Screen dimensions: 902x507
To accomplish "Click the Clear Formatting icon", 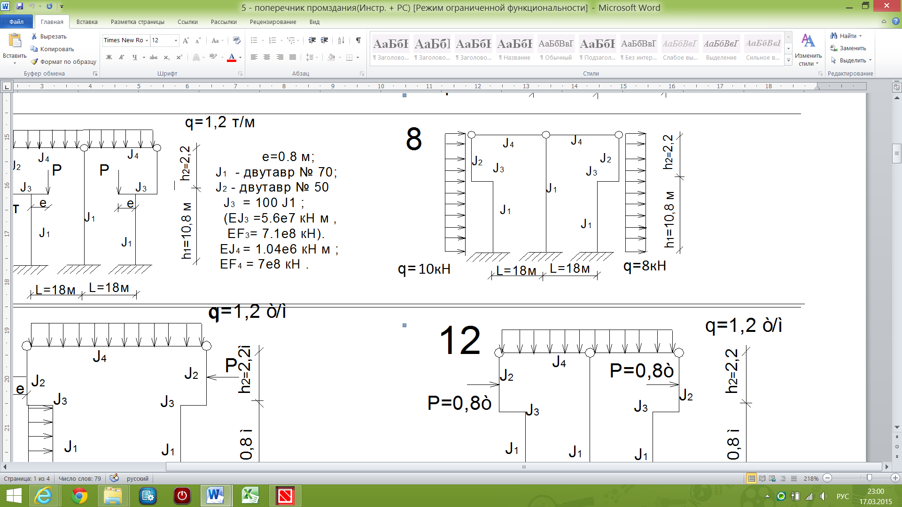I will 236,40.
